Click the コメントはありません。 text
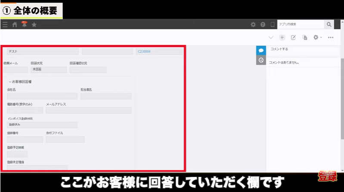Image resolution: width=344 pixels, height=192 pixels. (284, 62)
